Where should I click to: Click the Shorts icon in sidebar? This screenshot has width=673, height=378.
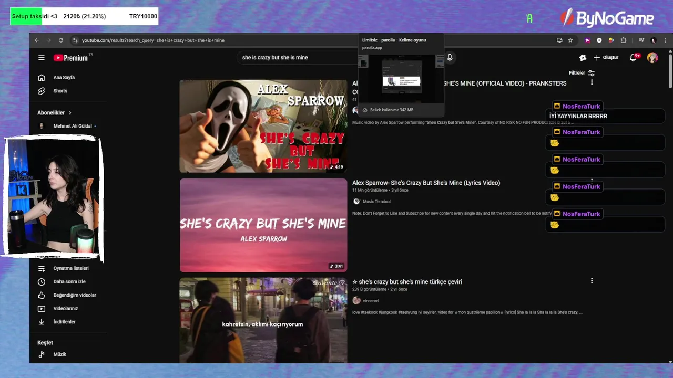tap(42, 91)
